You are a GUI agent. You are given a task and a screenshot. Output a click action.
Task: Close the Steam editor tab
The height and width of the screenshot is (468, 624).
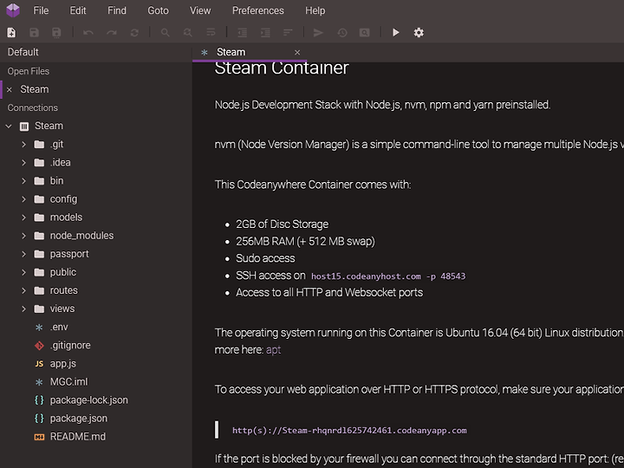coord(297,53)
